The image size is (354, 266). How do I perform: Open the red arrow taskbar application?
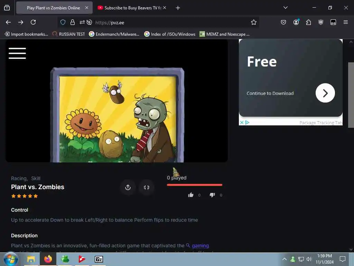click(82, 259)
